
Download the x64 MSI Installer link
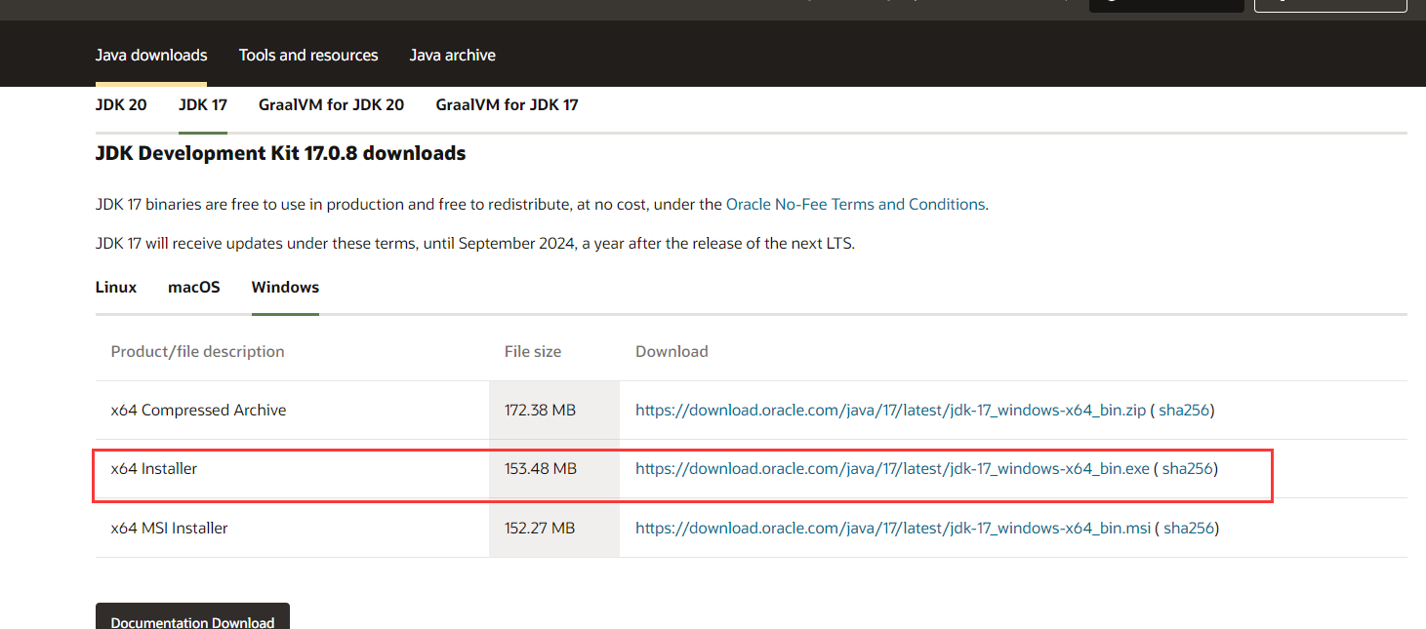click(x=893, y=529)
